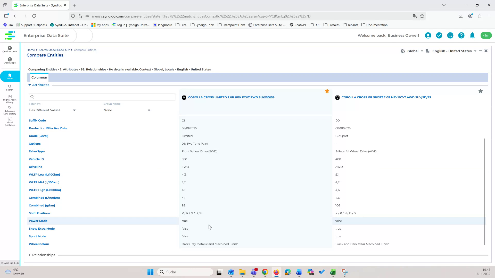
Task: Toggle the favorite star for Corolla Cross Limited
Action: coord(327,91)
